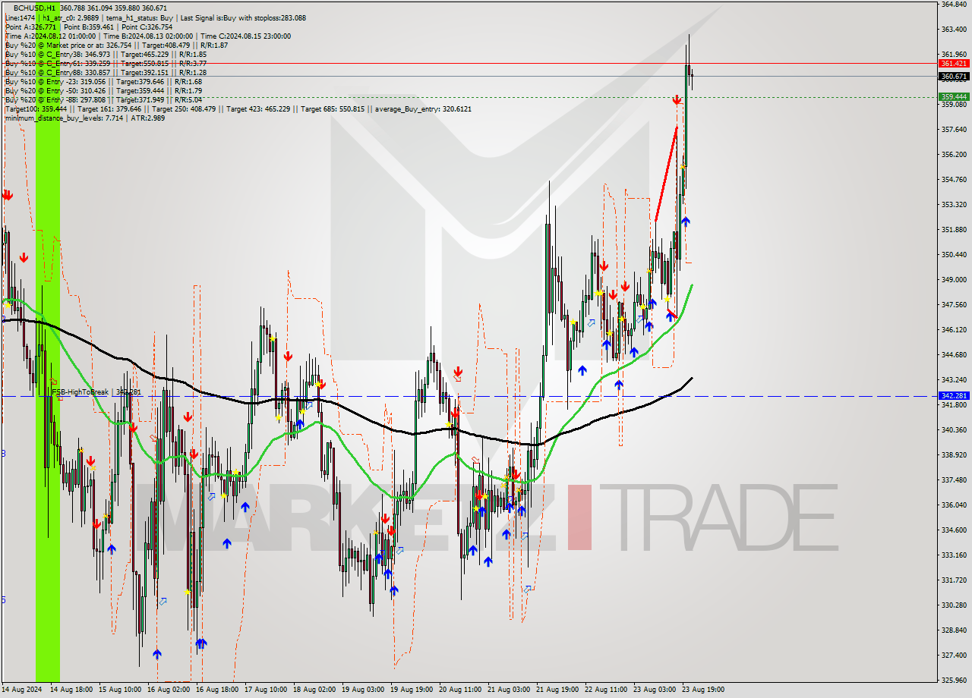The width and height of the screenshot is (972, 698).
Task: Click the 14 Aug 18:00 time label
Action: point(71,690)
